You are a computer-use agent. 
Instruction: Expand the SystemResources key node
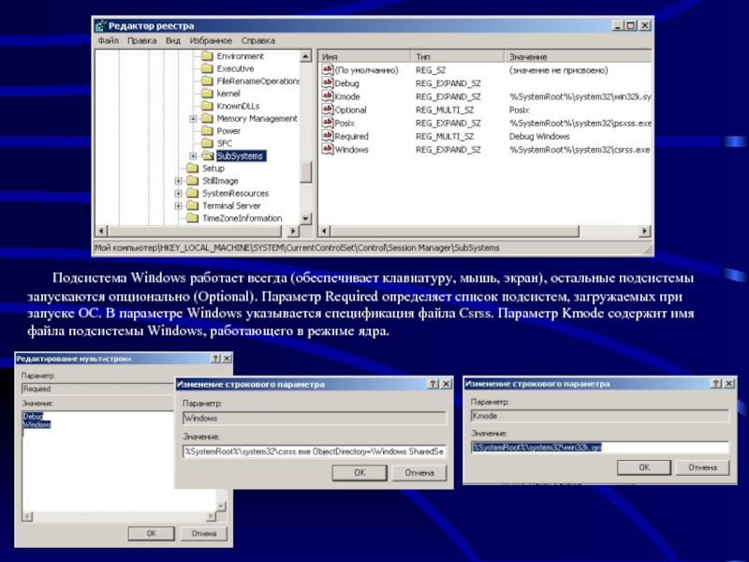[179, 193]
